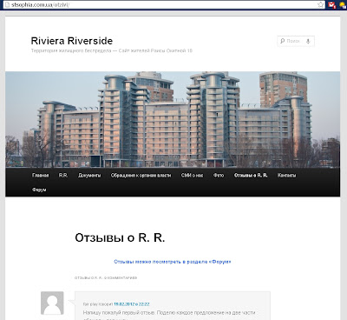Click the Поиск search field

(x=296, y=41)
